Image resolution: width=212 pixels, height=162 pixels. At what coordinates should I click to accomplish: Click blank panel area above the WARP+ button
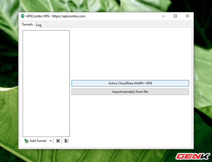coord(130,53)
